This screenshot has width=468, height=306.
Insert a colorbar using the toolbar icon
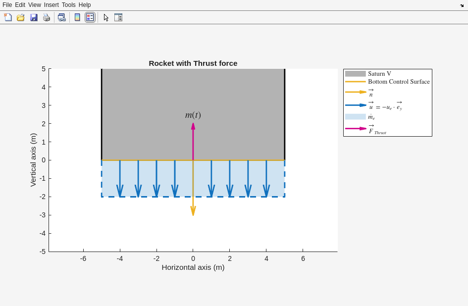pyautogui.click(x=77, y=17)
